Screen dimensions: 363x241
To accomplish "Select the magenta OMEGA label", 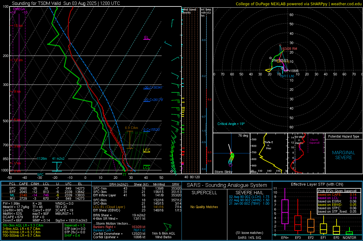I will click(x=19, y=9).
